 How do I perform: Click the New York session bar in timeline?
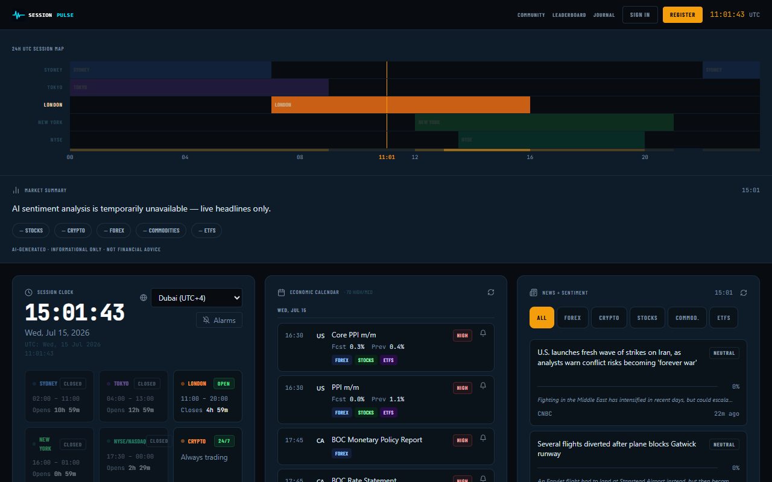click(544, 122)
